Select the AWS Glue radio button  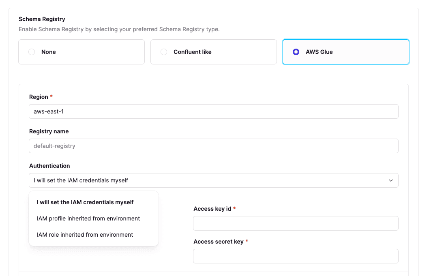[x=296, y=52]
